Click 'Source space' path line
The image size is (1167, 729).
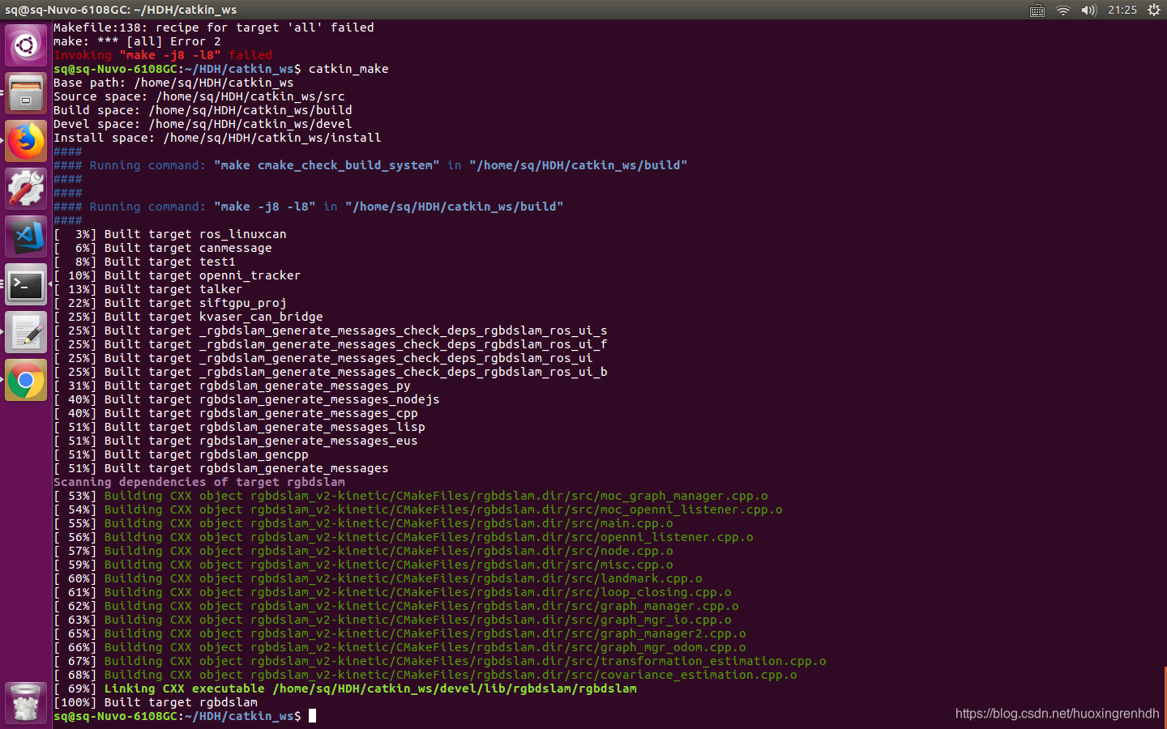point(199,96)
